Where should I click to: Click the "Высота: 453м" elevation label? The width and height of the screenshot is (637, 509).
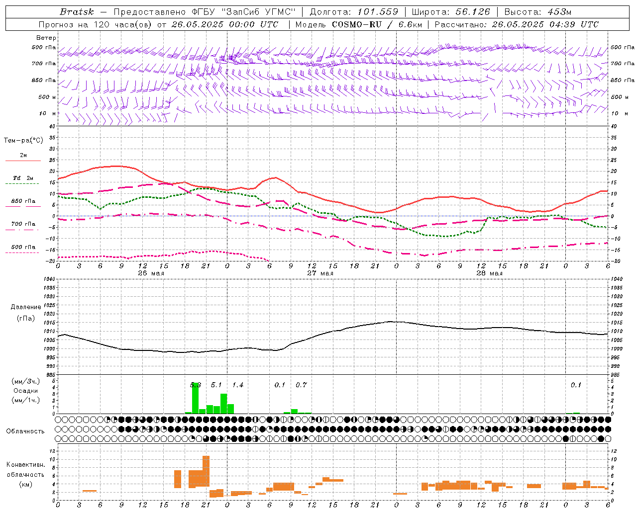[538, 12]
